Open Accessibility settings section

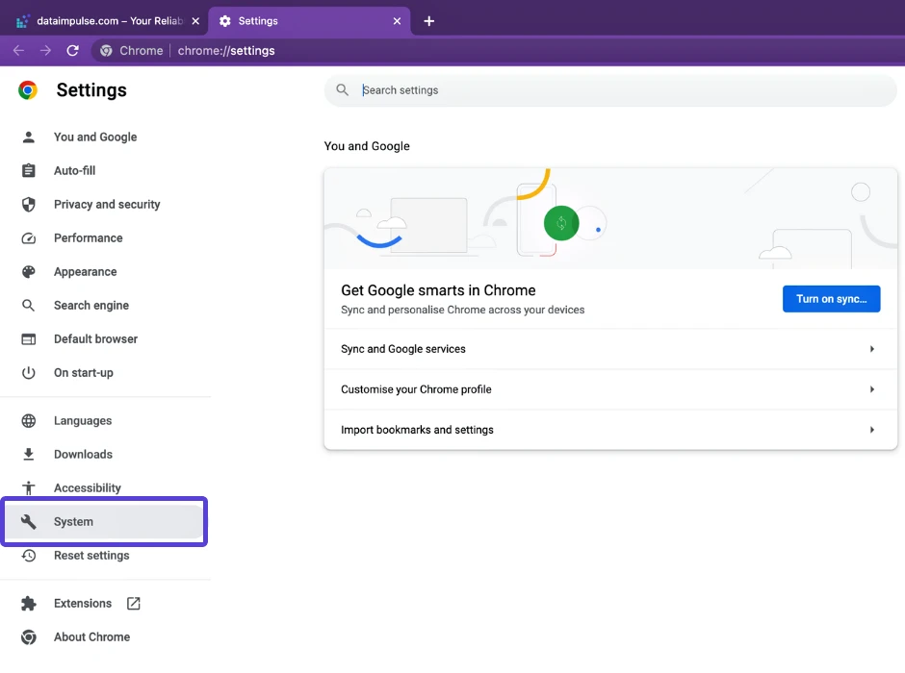[x=88, y=488]
